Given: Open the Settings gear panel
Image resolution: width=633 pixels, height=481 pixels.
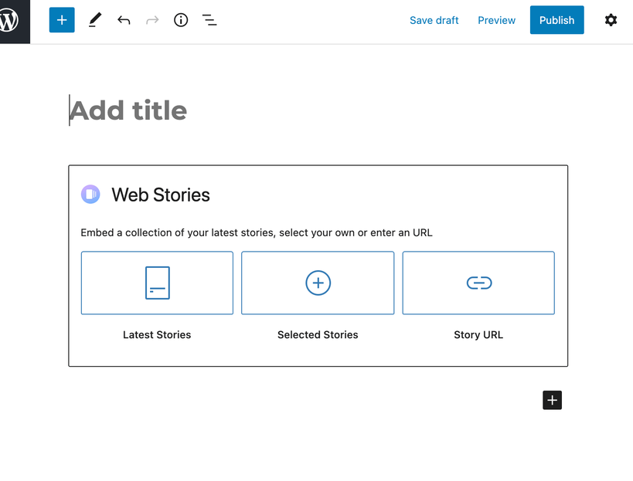Looking at the screenshot, I should pyautogui.click(x=611, y=20).
